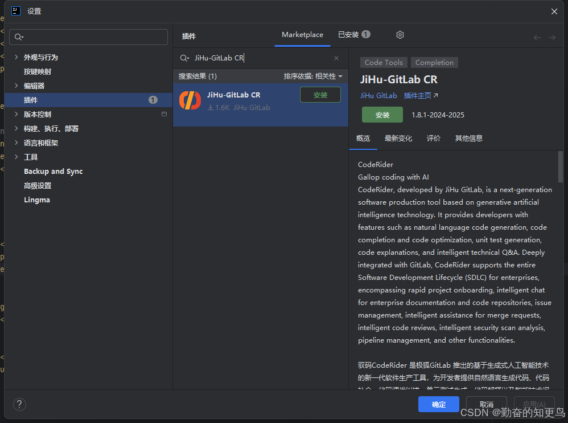Expand the 构建、执行、部署 node
Image resolution: width=568 pixels, height=423 pixels.
(16, 128)
